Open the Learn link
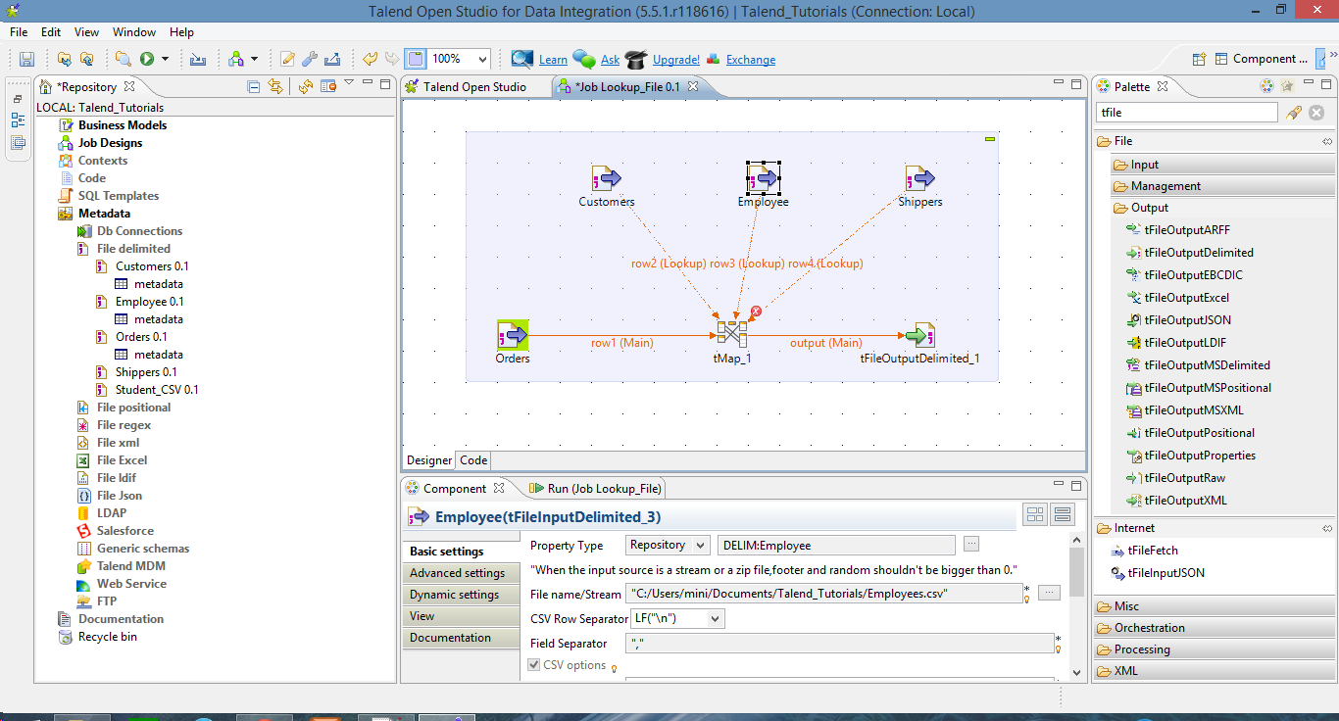 [553, 60]
